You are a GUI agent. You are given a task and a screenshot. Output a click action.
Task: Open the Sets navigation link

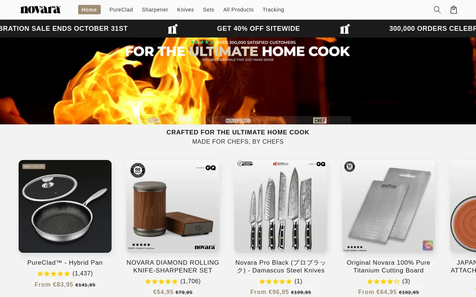click(209, 10)
